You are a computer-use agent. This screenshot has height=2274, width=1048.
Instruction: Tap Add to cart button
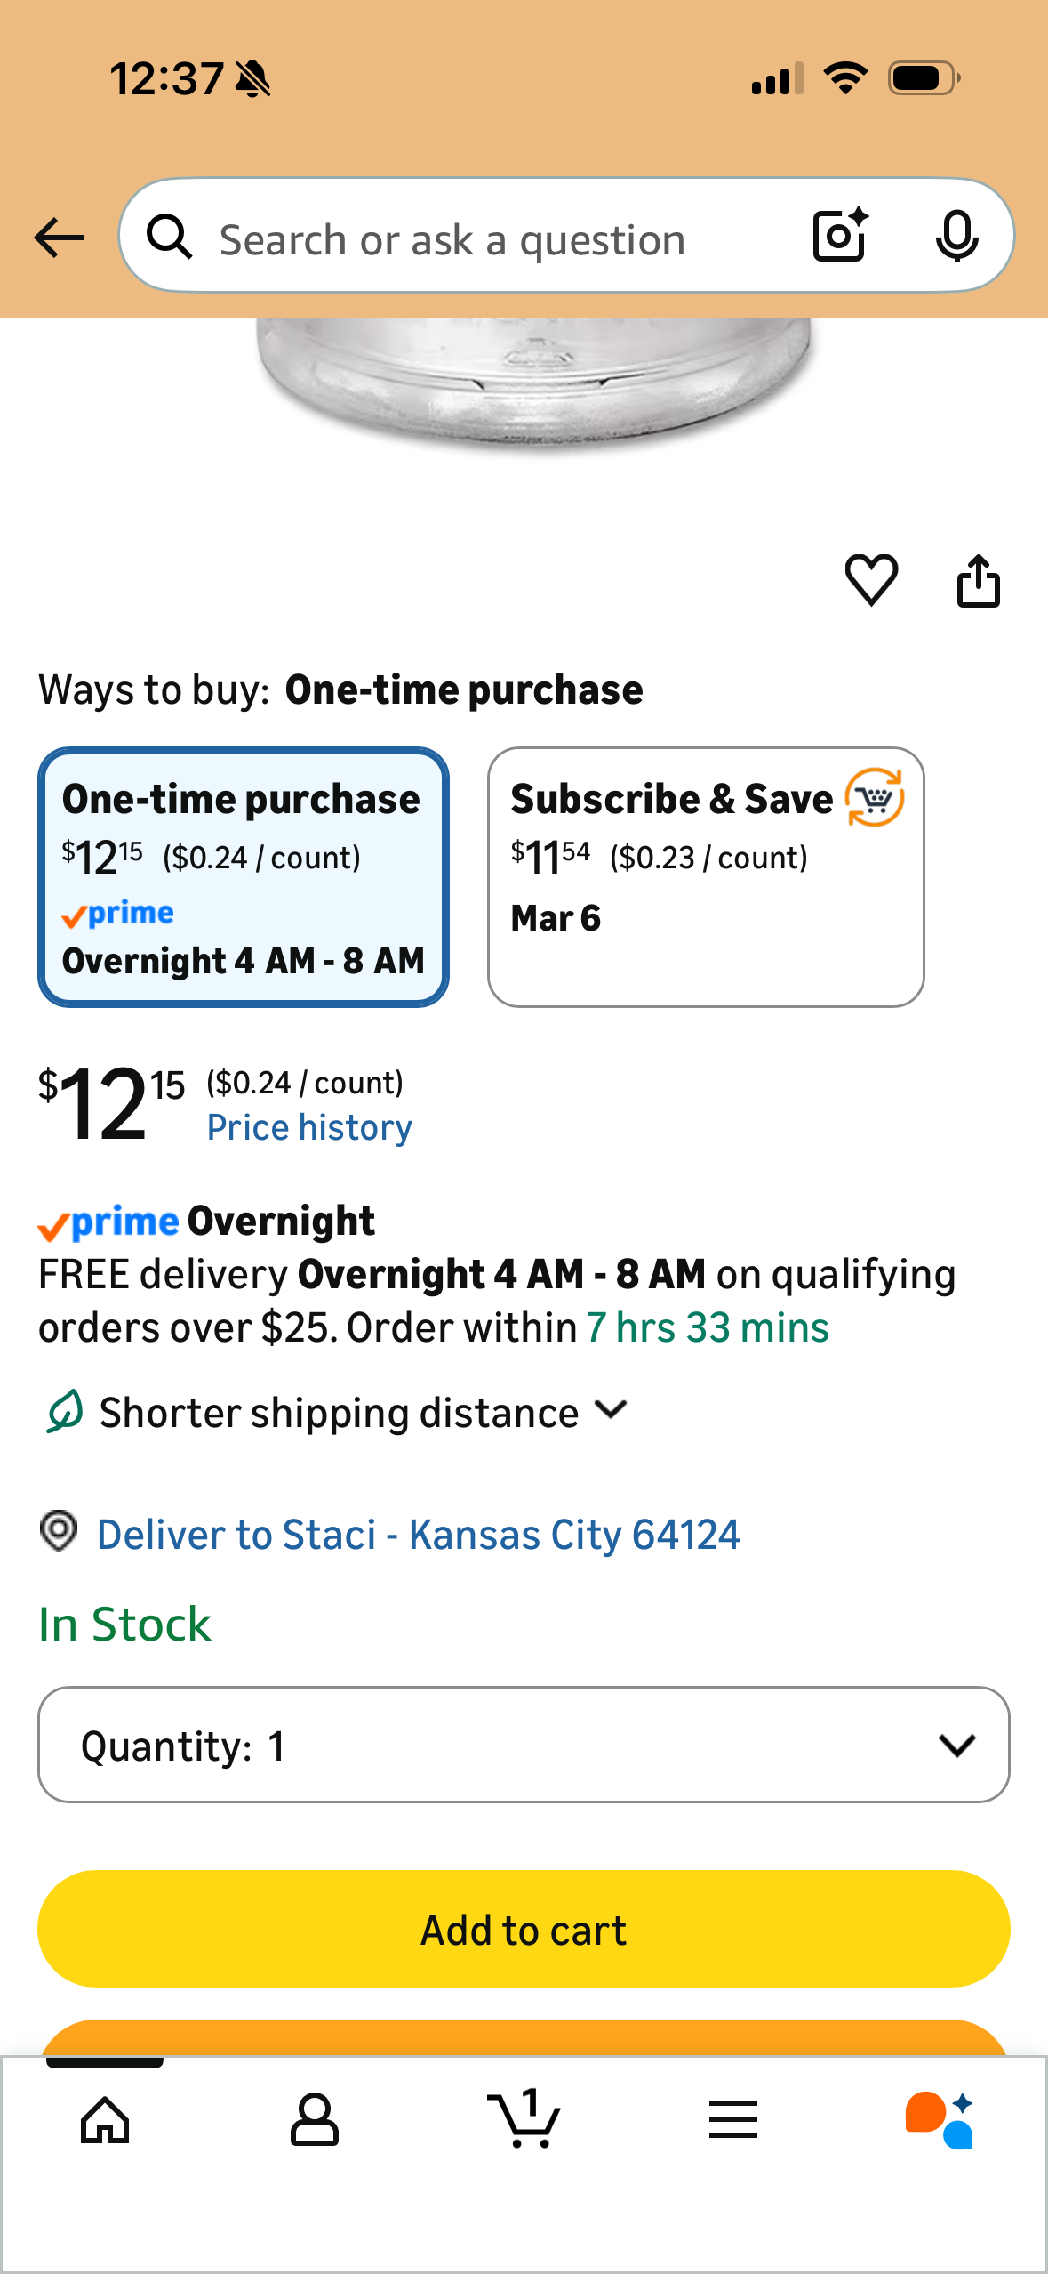tap(524, 1929)
